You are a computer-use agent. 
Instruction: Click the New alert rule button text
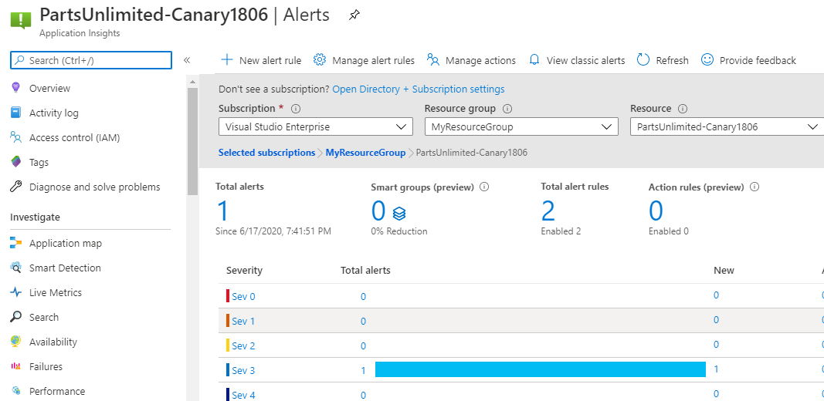[270, 60]
